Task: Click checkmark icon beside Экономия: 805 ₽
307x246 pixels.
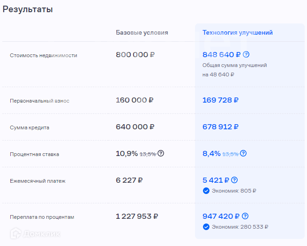Action: tap(206, 191)
